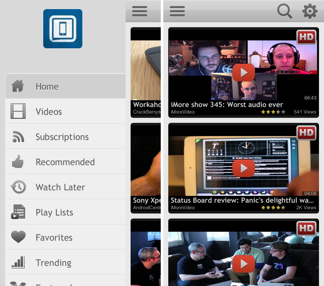Tap the blue app logo icon
Screen dimensions: 324x286
(63, 29)
